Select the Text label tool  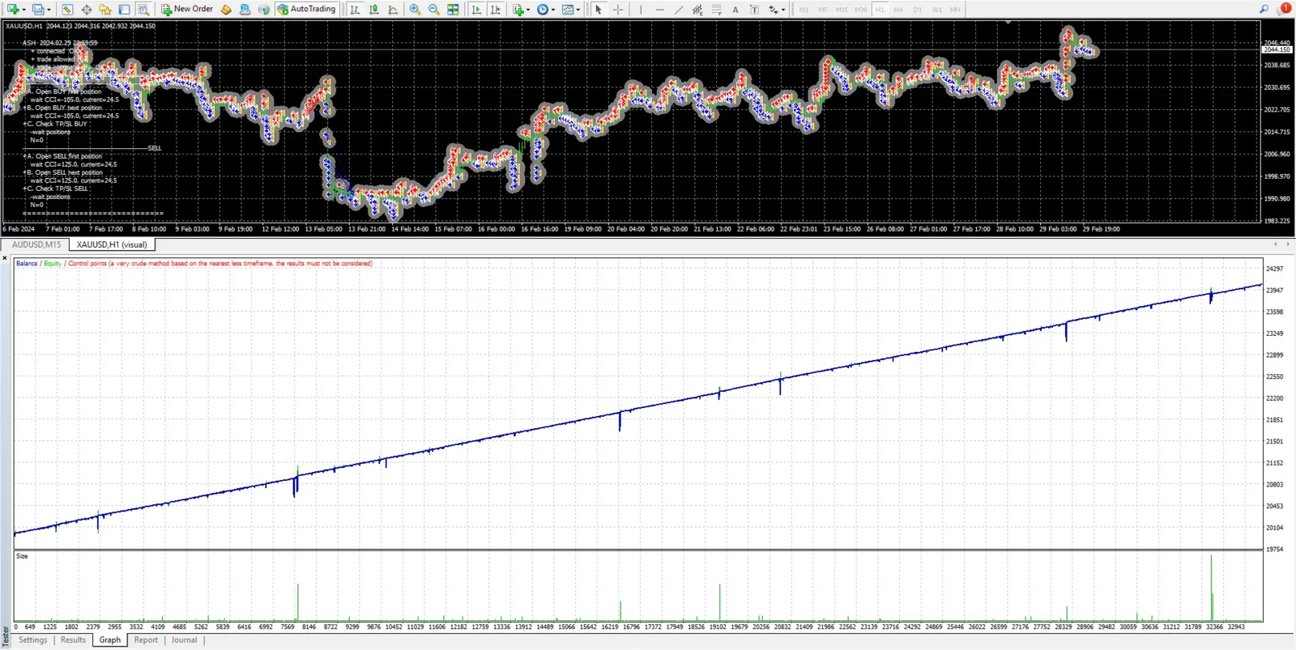point(735,10)
